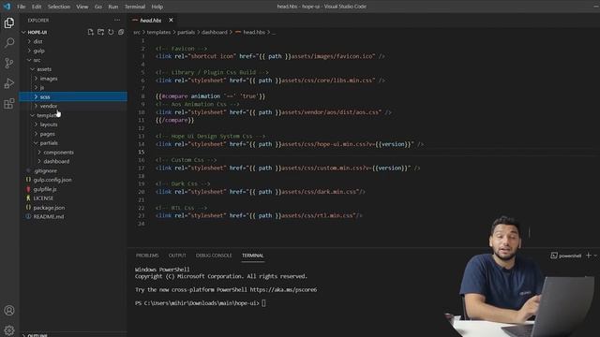Add a new terminal with plus icon
The width and height of the screenshot is (600, 337).
[589, 256]
